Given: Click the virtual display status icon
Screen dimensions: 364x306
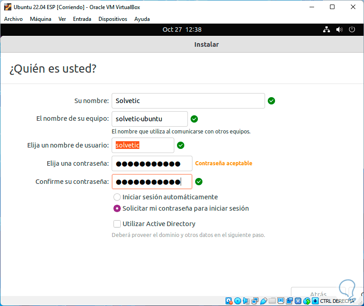Looking at the screenshot, I should pos(280,301).
